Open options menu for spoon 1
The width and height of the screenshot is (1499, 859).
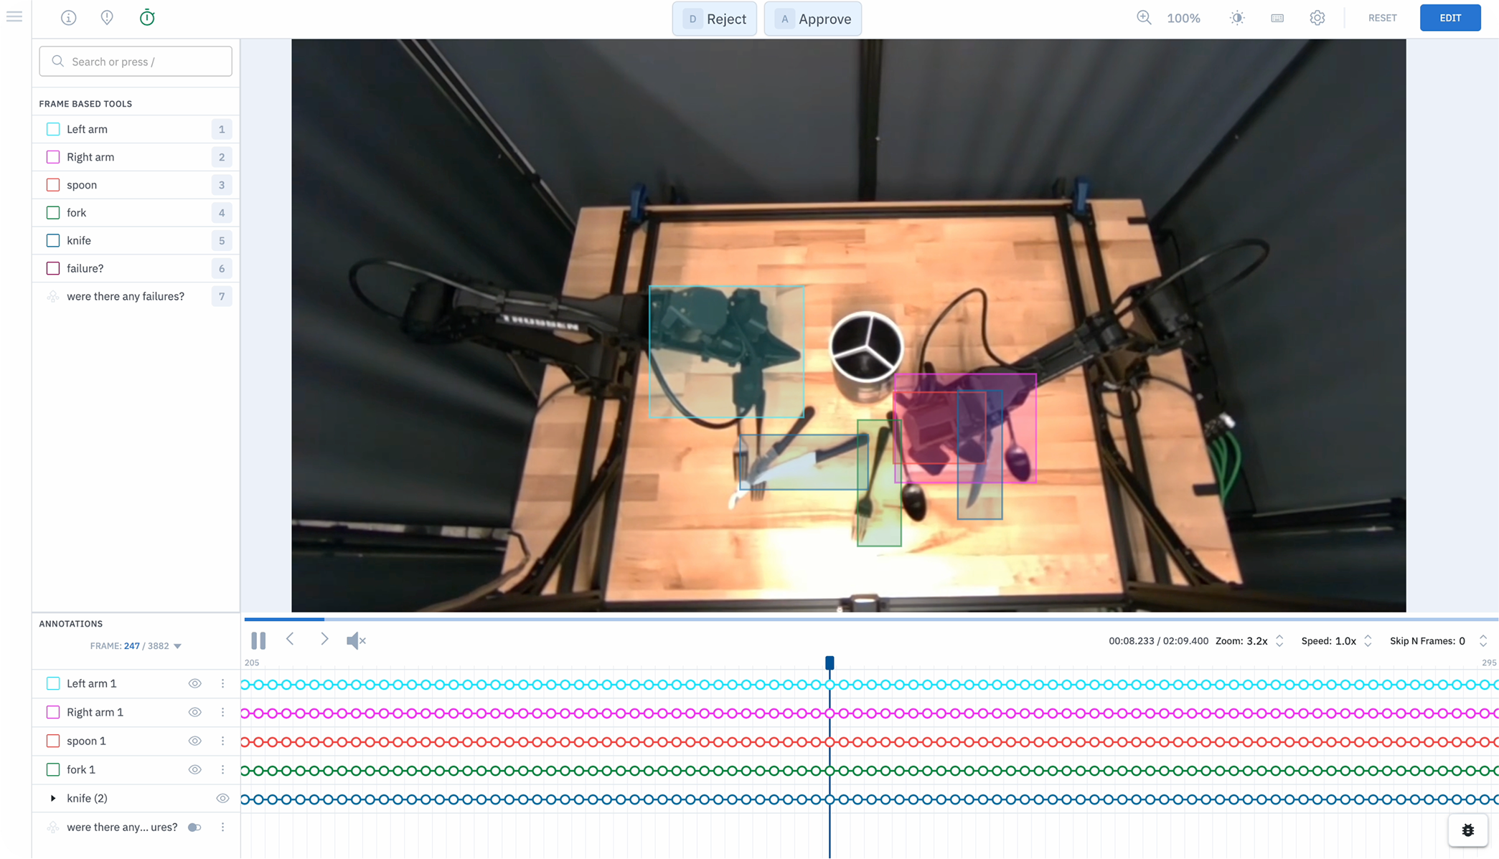[222, 741]
